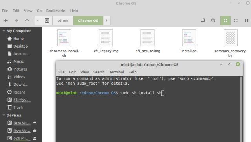
Task: Click the Chrome OS path segment
Action: point(88,21)
